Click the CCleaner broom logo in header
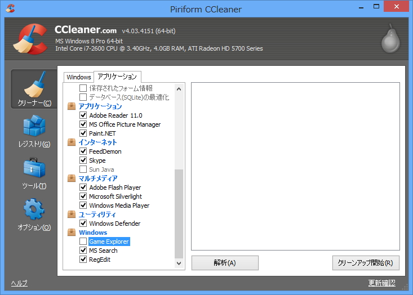413x295 pixels. [x=30, y=39]
